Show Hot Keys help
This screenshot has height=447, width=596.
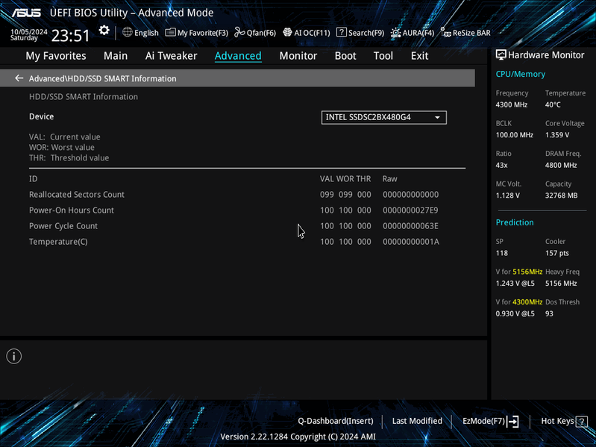point(564,421)
